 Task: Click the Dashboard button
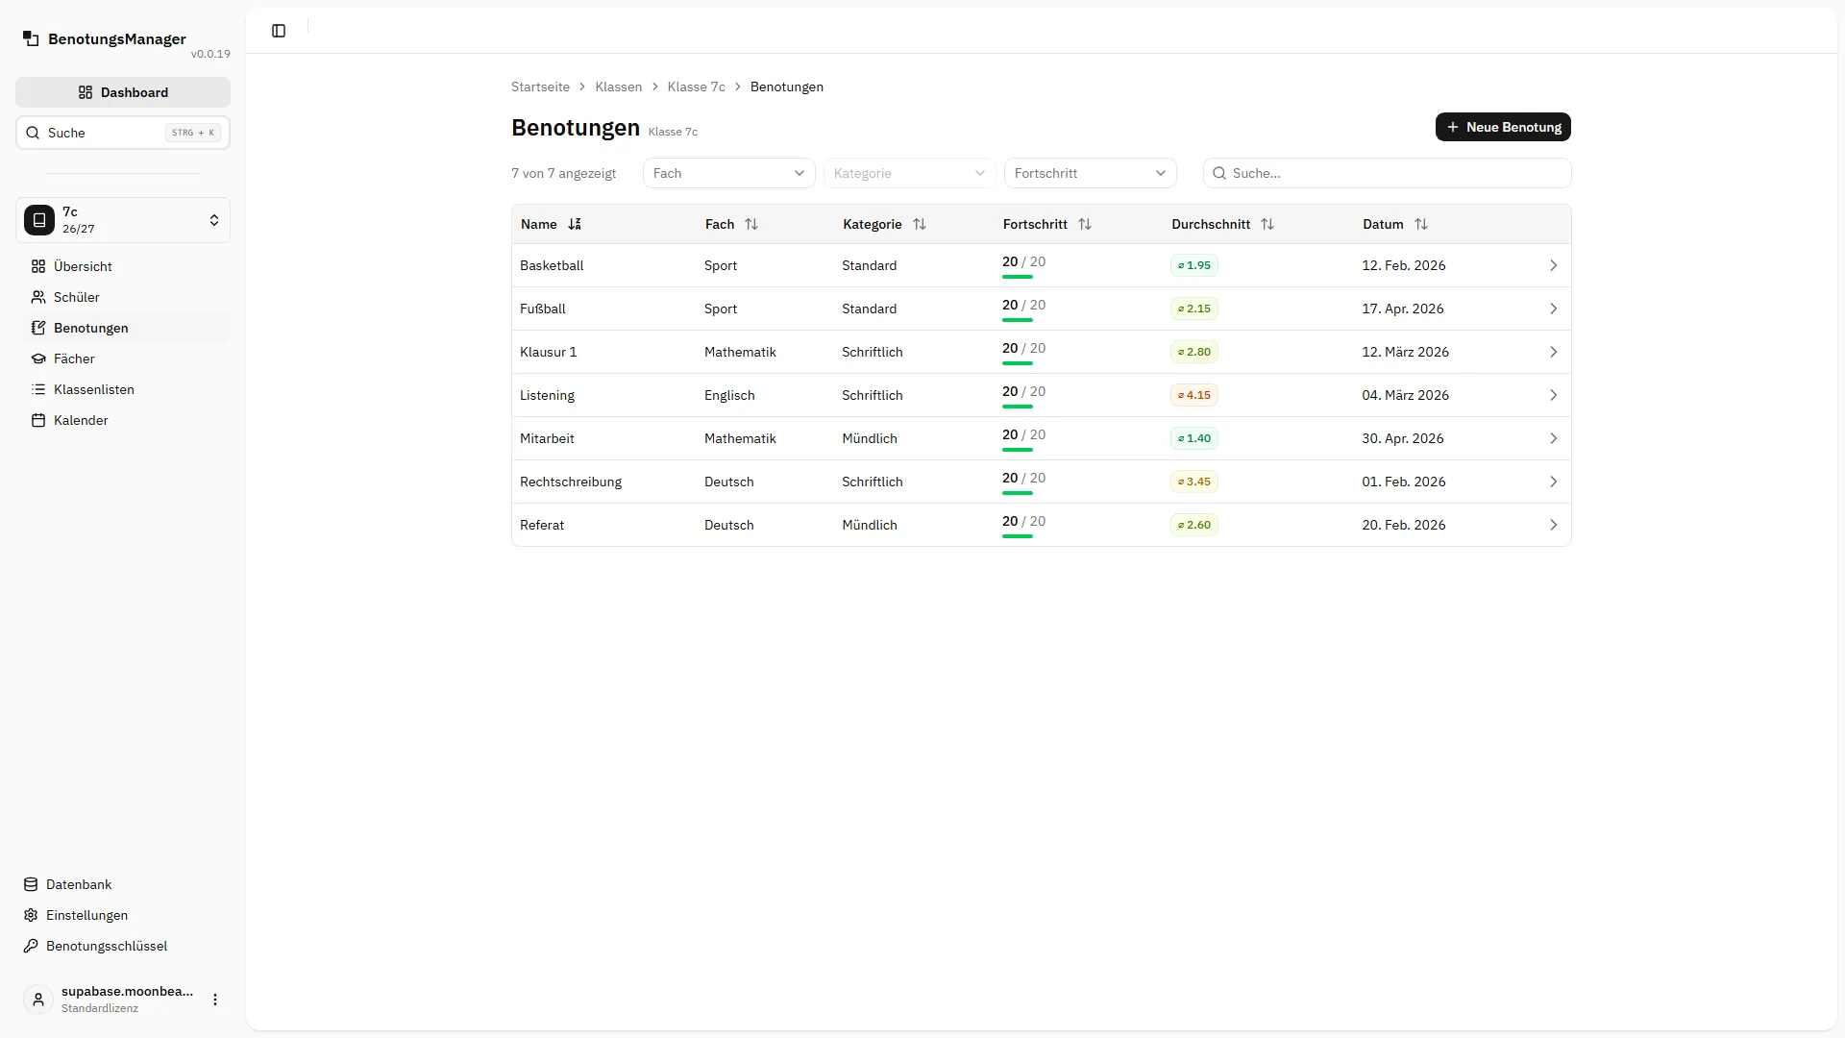coord(123,92)
